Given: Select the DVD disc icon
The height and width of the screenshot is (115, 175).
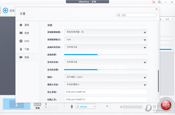Looking at the screenshot, I should coord(21,41).
